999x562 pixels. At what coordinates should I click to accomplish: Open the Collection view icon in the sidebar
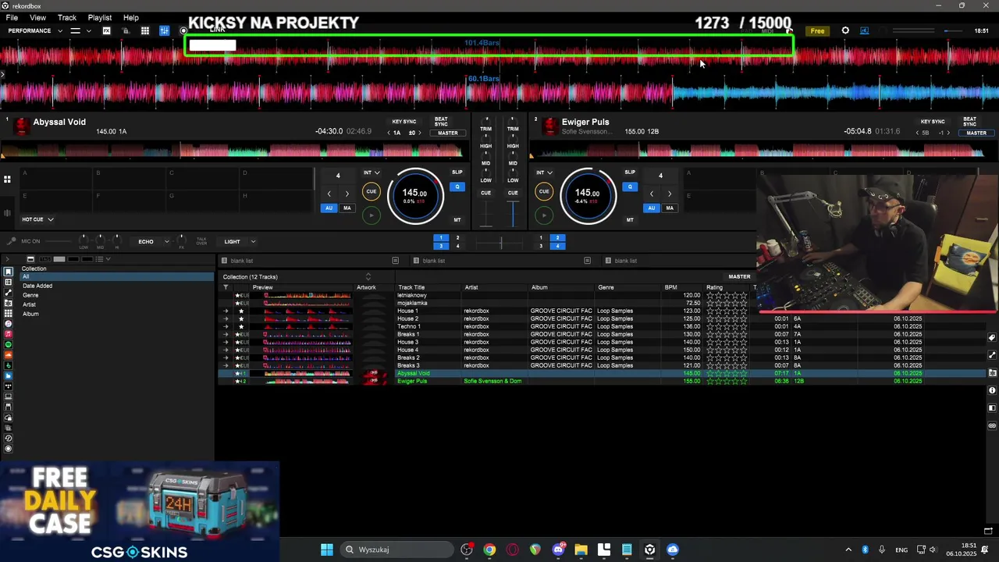click(9, 272)
